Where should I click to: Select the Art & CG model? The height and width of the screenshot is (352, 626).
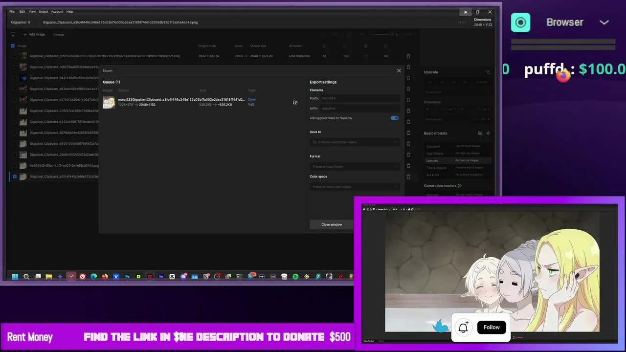click(x=457, y=175)
